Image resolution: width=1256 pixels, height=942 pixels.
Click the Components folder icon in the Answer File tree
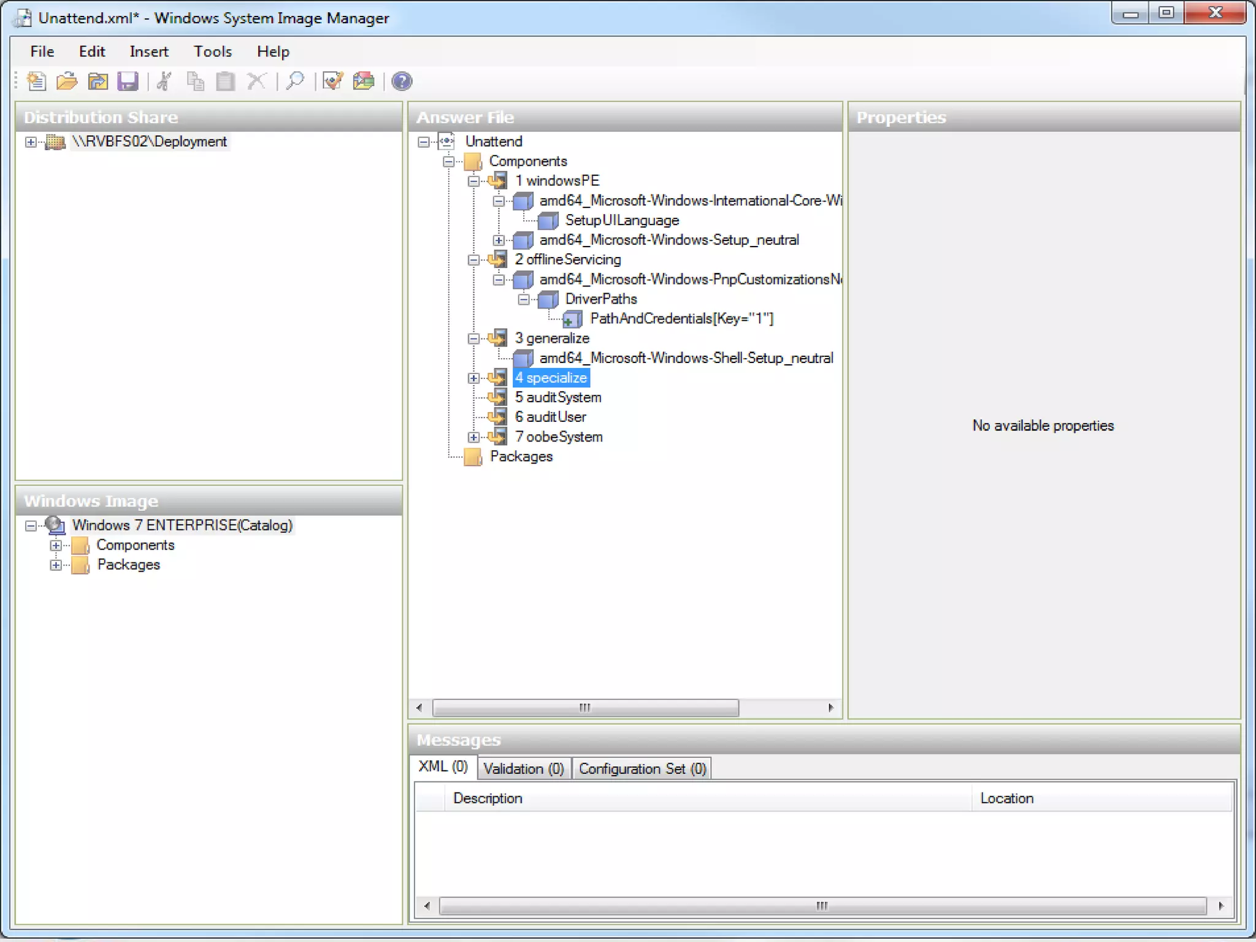point(473,161)
